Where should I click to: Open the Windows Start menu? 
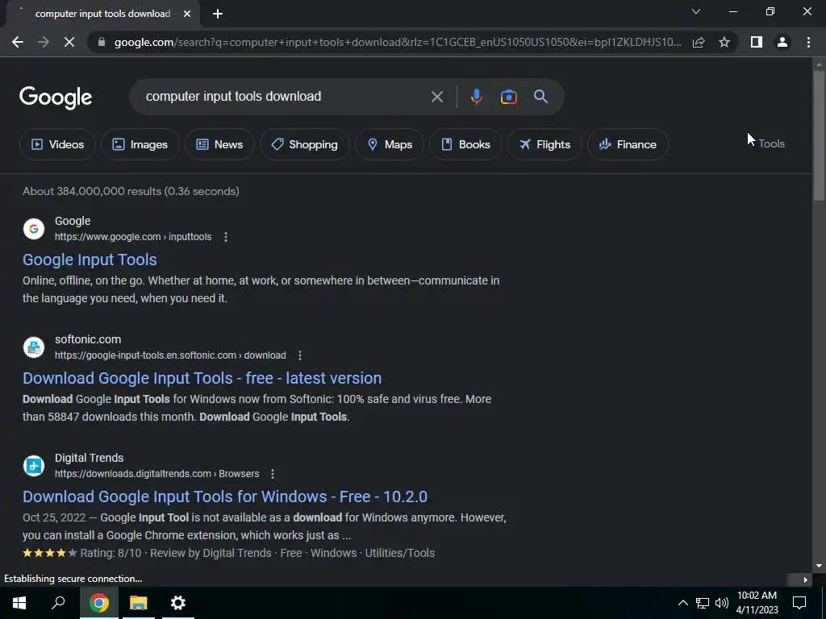tap(19, 603)
